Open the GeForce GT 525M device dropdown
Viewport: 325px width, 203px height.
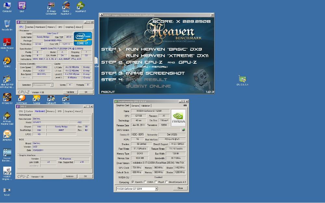[x=137, y=189]
